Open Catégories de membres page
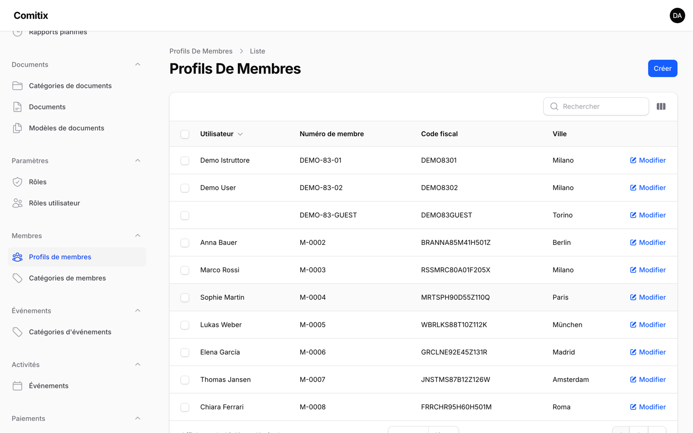Viewport: 693px width, 433px height. point(77,278)
